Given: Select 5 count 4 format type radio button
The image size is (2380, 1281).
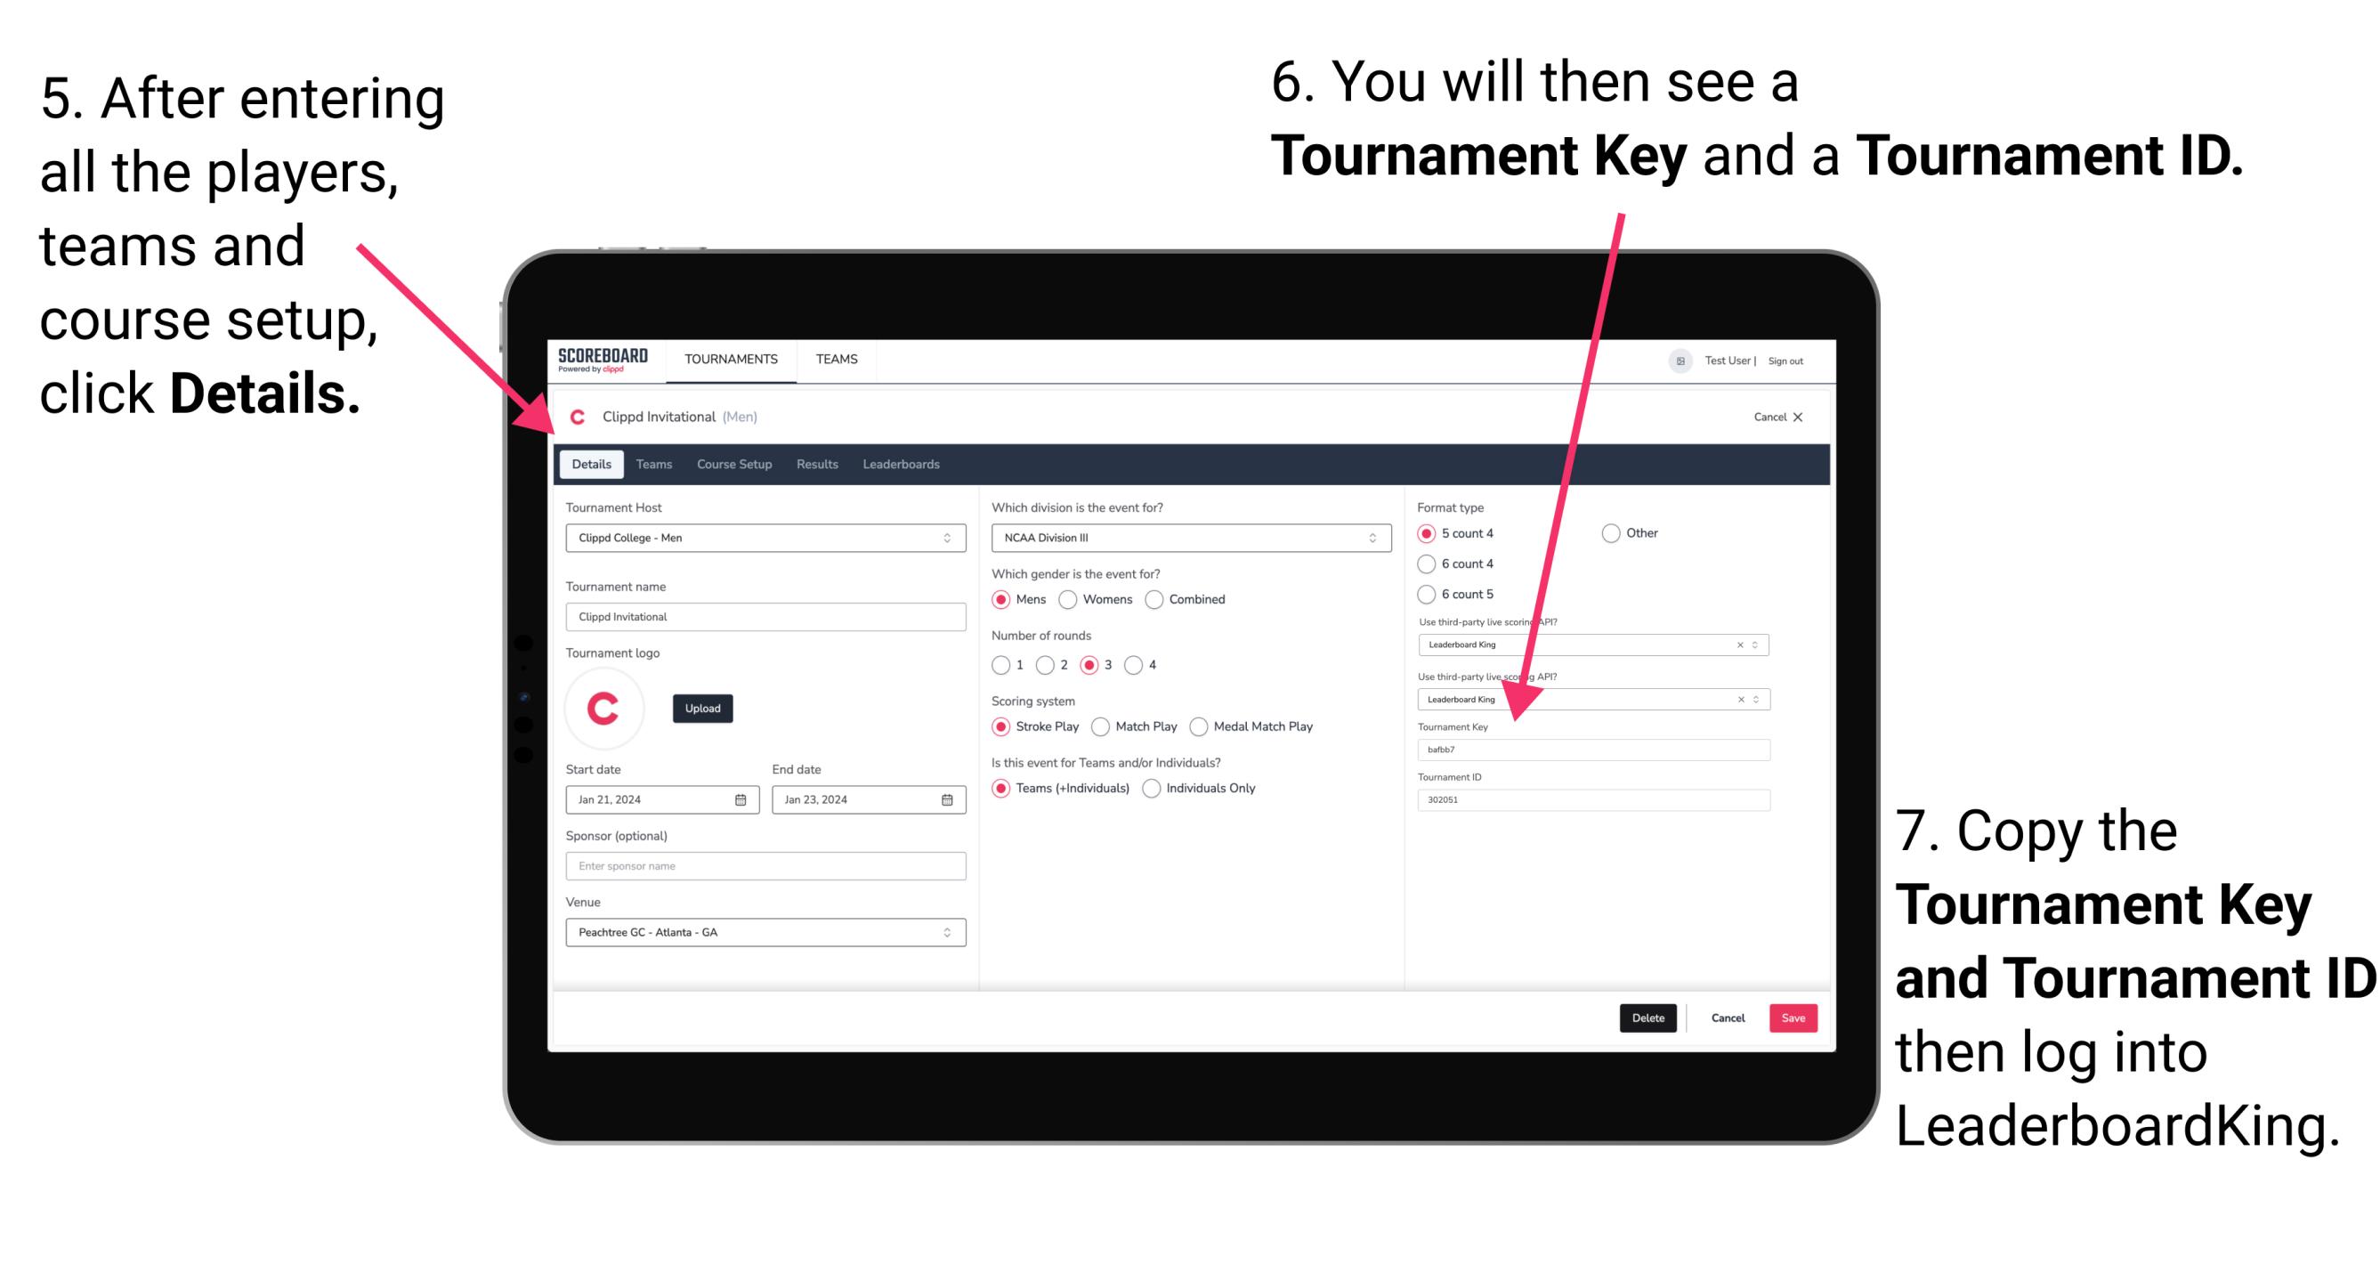Looking at the screenshot, I should pos(1428,535).
